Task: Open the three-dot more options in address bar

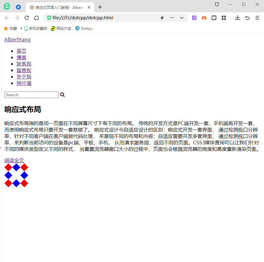Action: pos(172,18)
